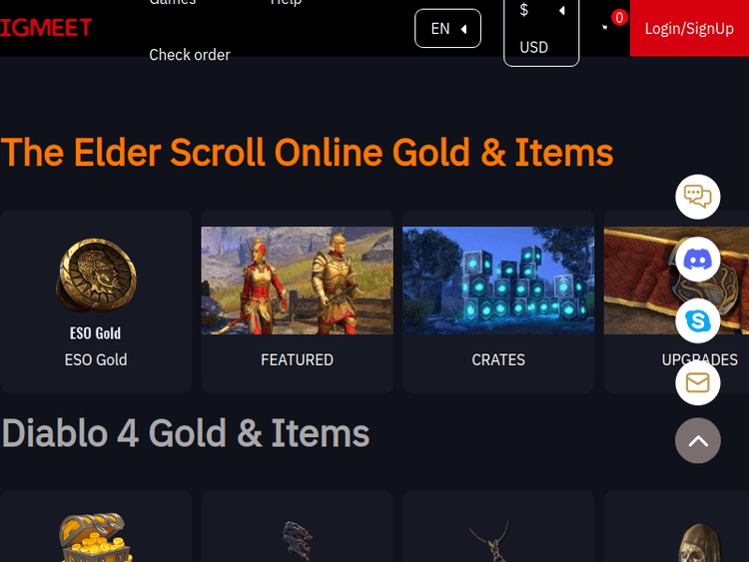Open the live chat bubble icon
The image size is (749, 562).
coord(697,197)
